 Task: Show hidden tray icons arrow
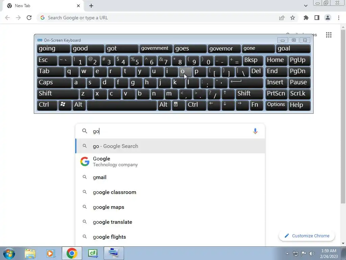(287, 254)
